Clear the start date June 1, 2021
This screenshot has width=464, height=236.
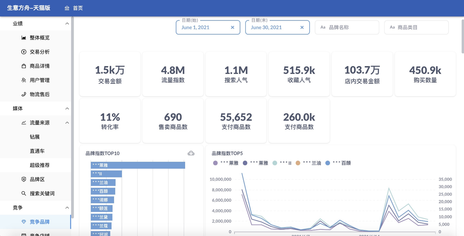[232, 28]
